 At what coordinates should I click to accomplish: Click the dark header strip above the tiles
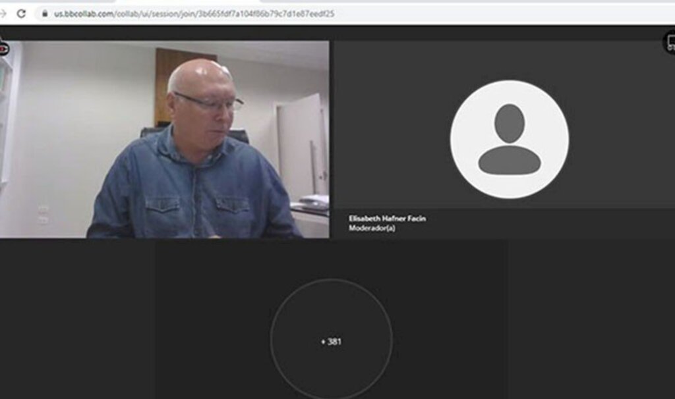[330, 33]
